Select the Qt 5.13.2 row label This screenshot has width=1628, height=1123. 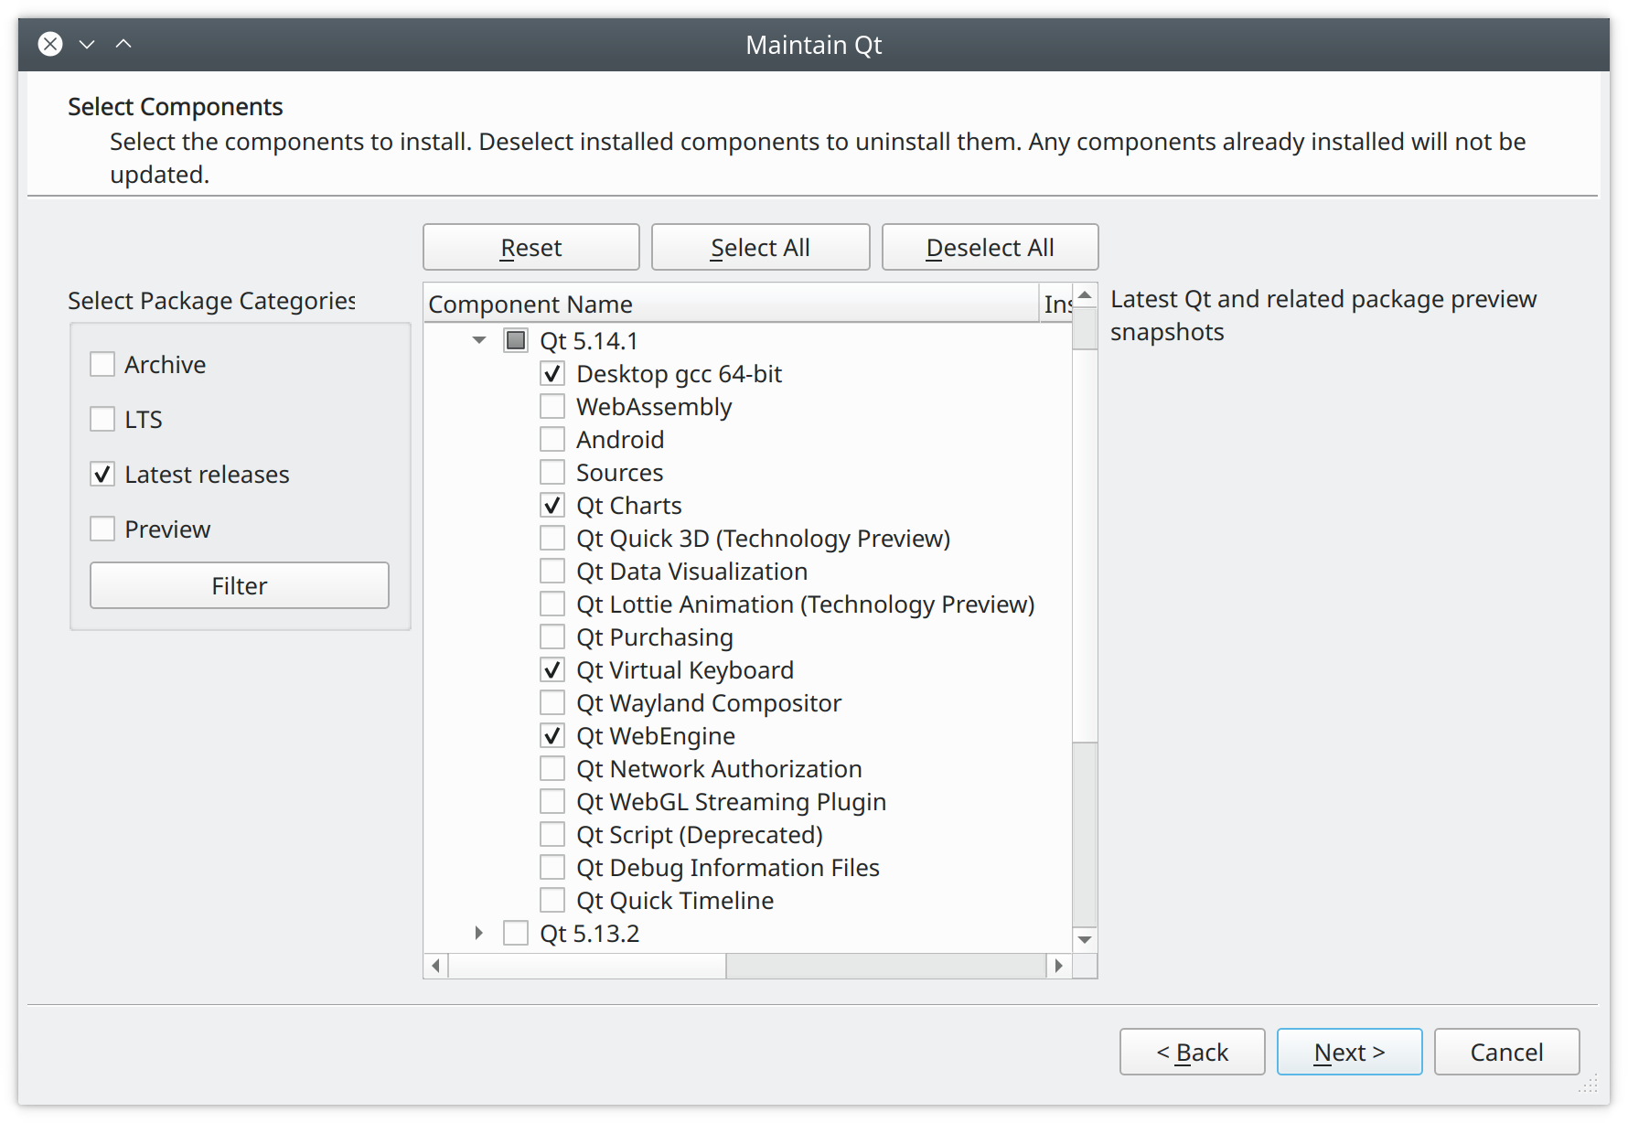click(x=590, y=933)
